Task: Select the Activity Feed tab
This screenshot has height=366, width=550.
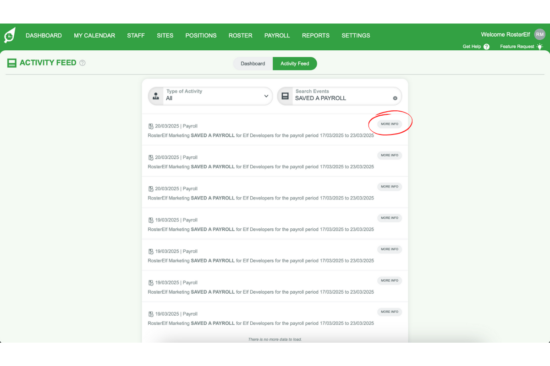Action: pyautogui.click(x=295, y=64)
